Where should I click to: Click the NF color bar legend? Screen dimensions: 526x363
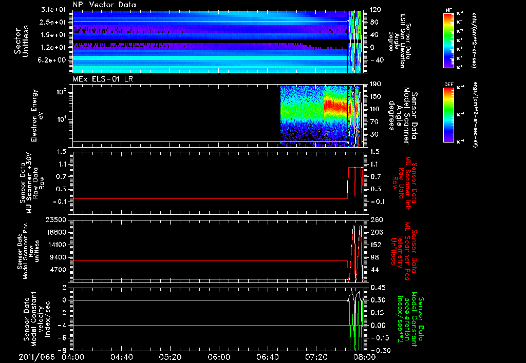pyautogui.click(x=448, y=40)
